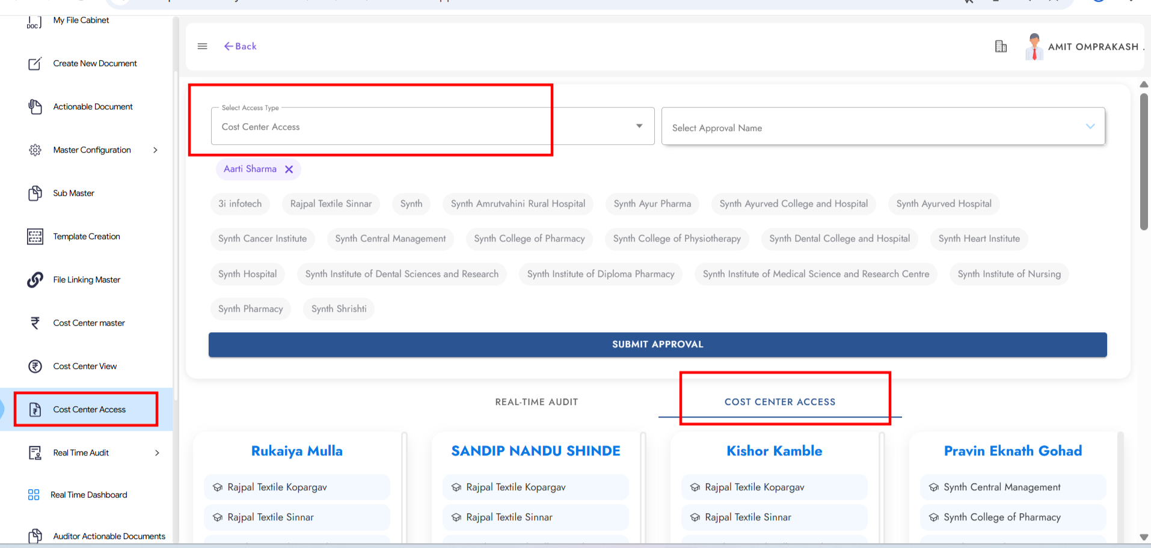Screen dimensions: 1151x548
Task: Open the Real Time Dashboard icon
Action: (35, 494)
